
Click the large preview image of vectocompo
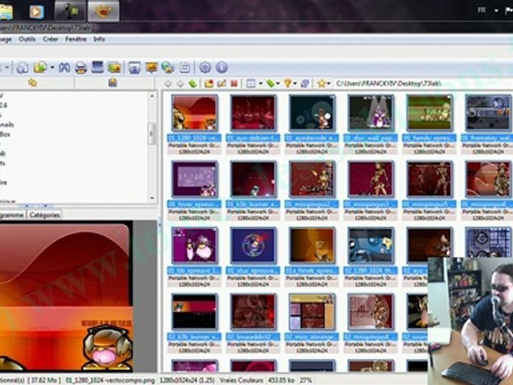click(x=66, y=296)
